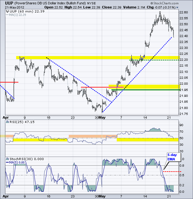
Task: Click the red dashed StochRSI line
Action: point(172,172)
